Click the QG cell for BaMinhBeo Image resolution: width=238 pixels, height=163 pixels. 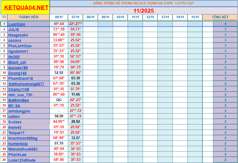tap(58, 100)
